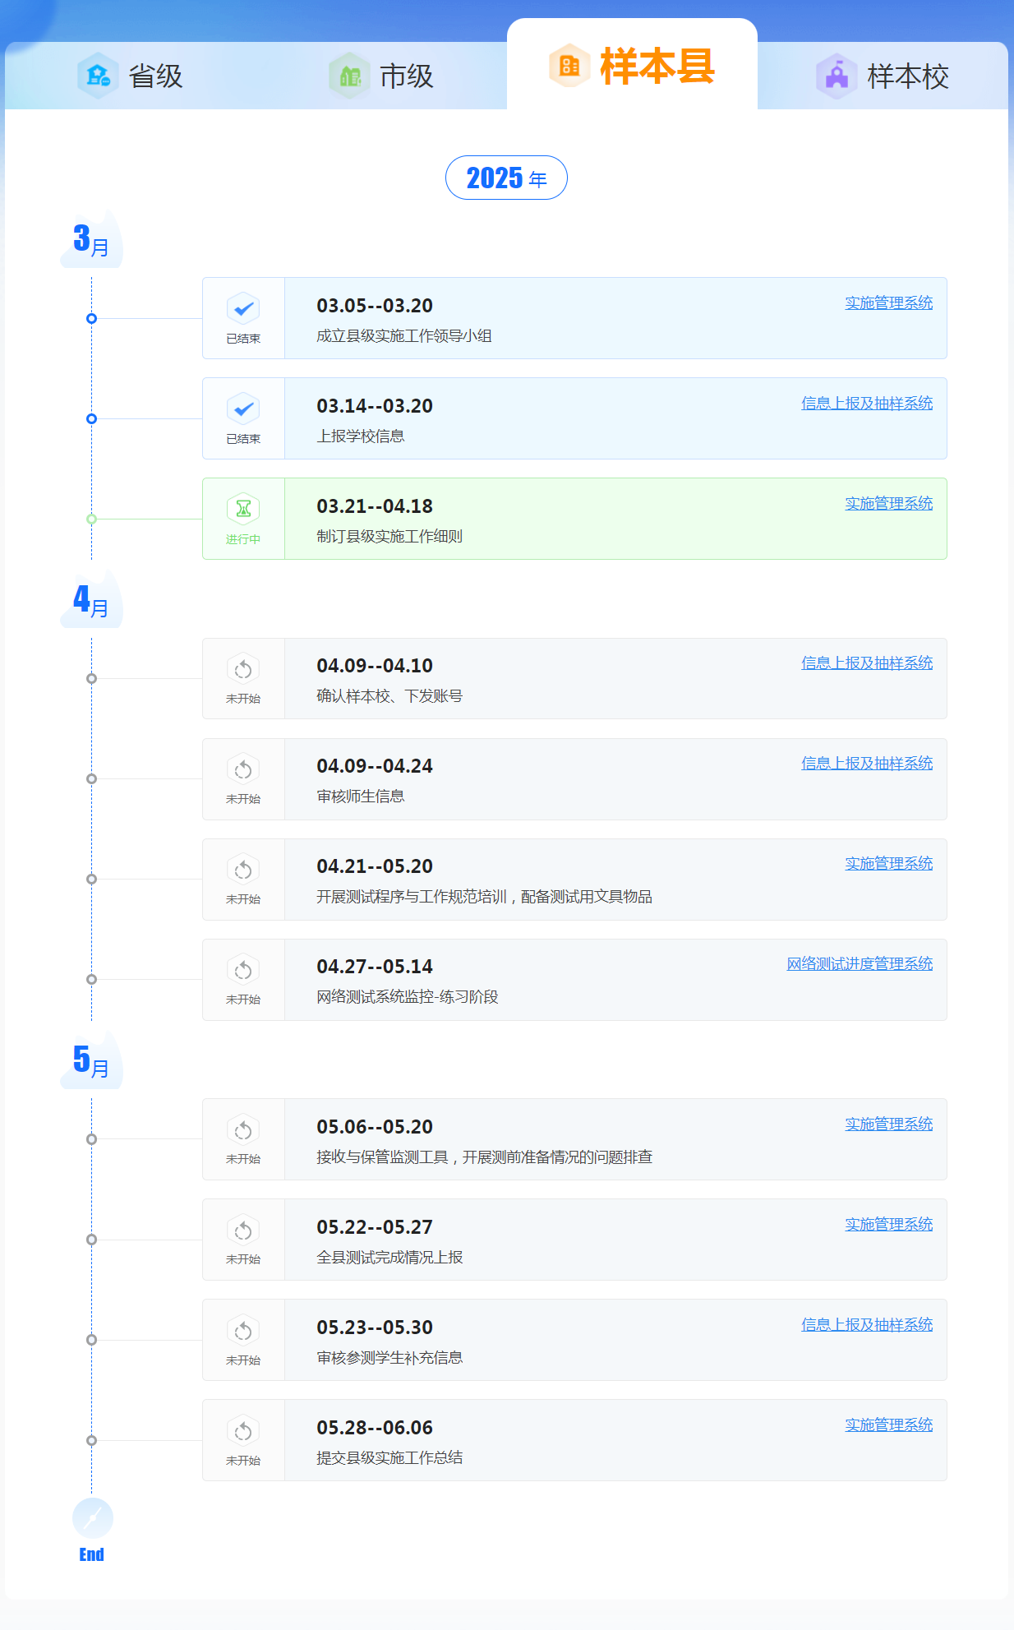The width and height of the screenshot is (1014, 1630).
Task: Click timeline dot for 05.28--06.06 entry
Action: click(92, 1440)
